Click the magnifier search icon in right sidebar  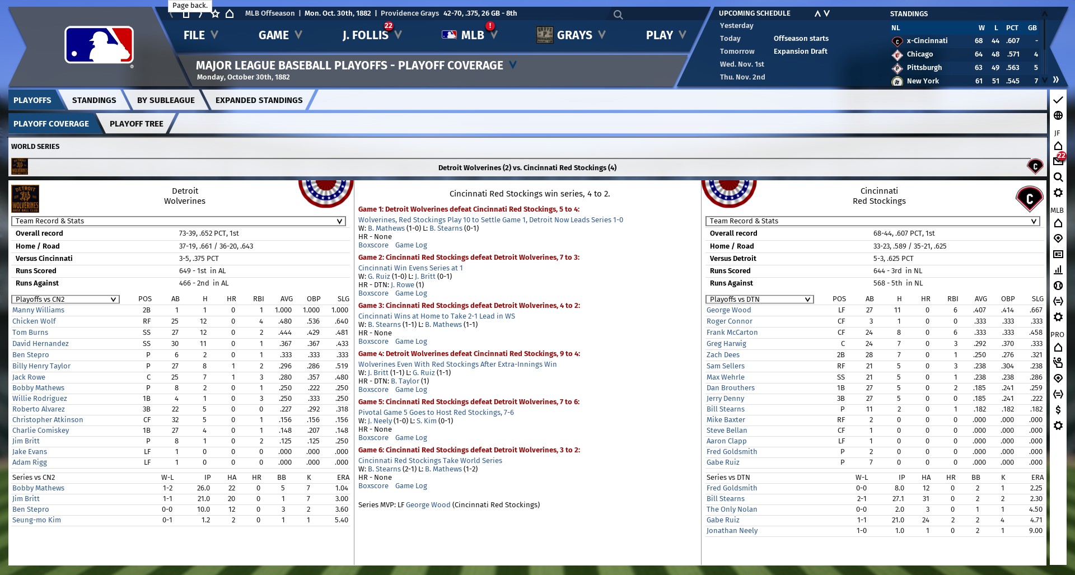tap(1058, 177)
